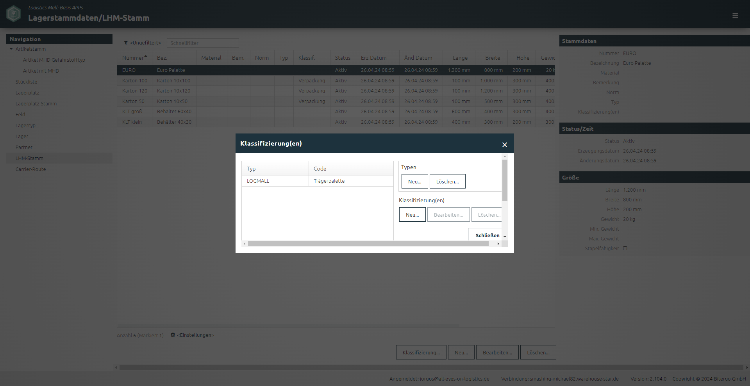Viewport: 750px width, 386px height.
Task: Click the dialog scroll-down arrow
Action: point(505,237)
